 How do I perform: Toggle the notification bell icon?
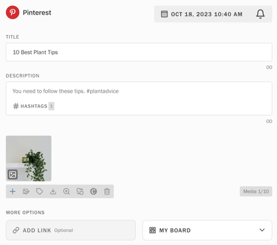click(261, 14)
